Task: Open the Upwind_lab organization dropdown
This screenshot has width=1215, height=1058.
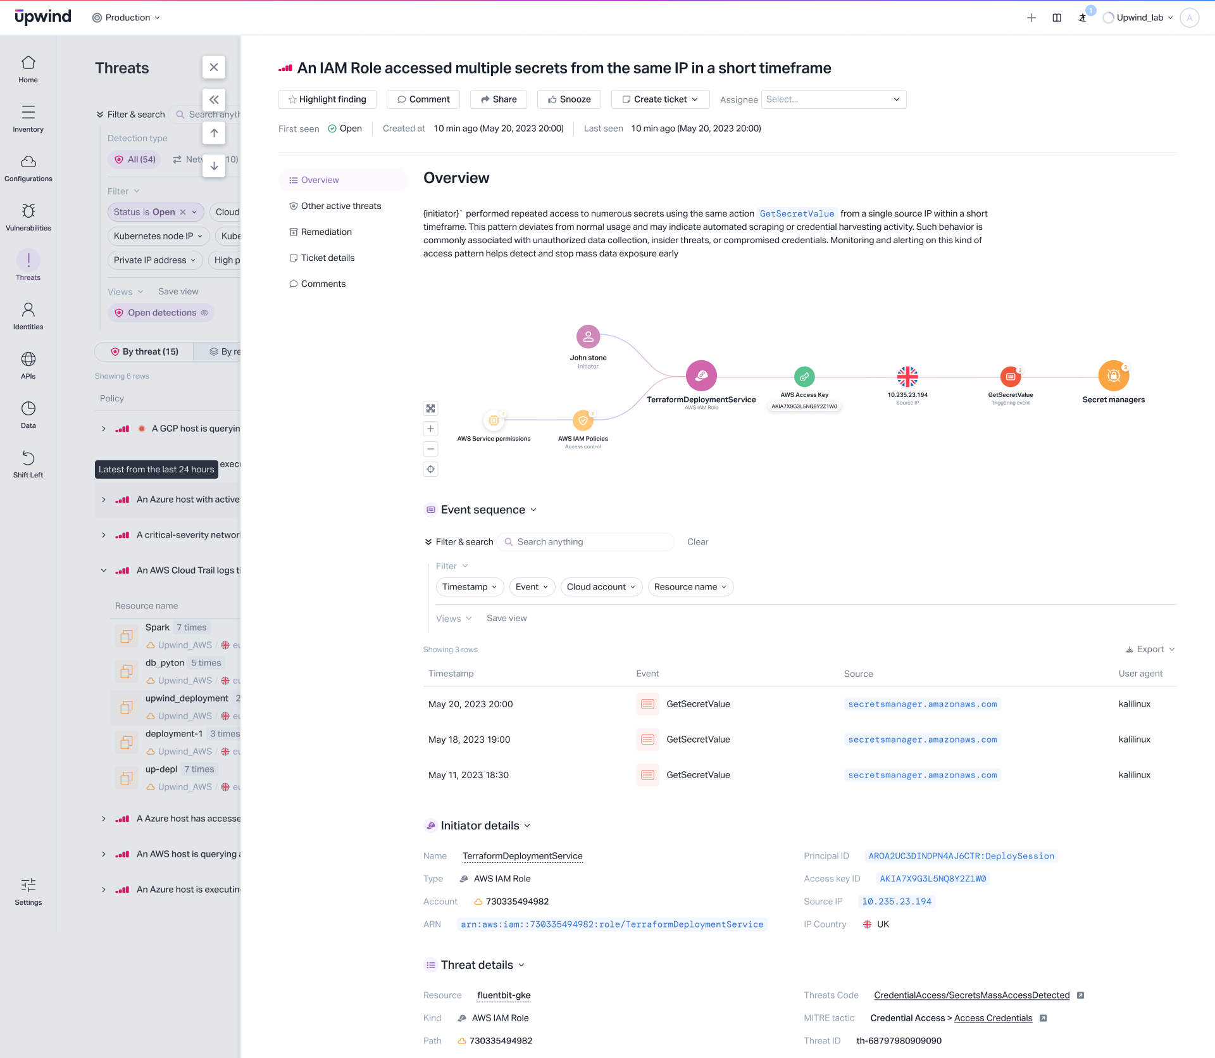Action: pos(1138,18)
